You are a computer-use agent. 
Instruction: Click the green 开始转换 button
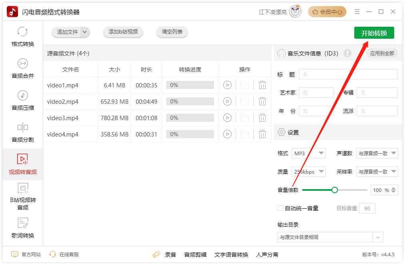pyautogui.click(x=374, y=33)
